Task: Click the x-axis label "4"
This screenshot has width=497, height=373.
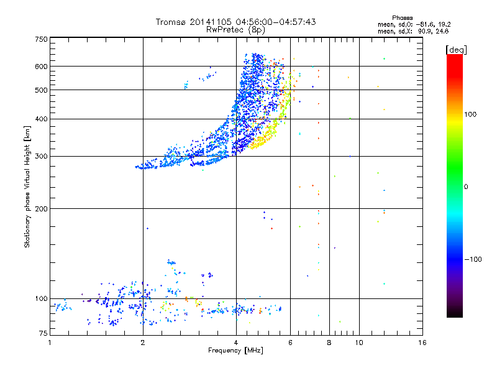Action: click(x=236, y=343)
